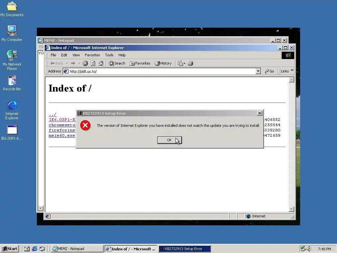Image resolution: width=337 pixels, height=253 pixels.
Task: Click OK in the Setup Error dialog
Action: click(169, 140)
